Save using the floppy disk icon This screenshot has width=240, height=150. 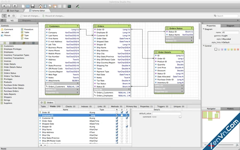coord(33,6)
